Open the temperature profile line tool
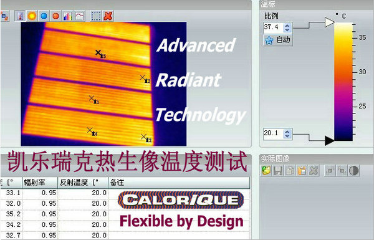Viewport: 374px width, 240px height. tap(79, 16)
